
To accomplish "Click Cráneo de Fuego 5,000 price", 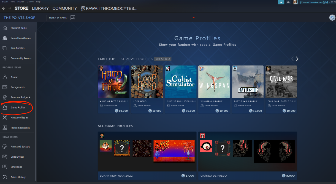I will (x=288, y=176).
